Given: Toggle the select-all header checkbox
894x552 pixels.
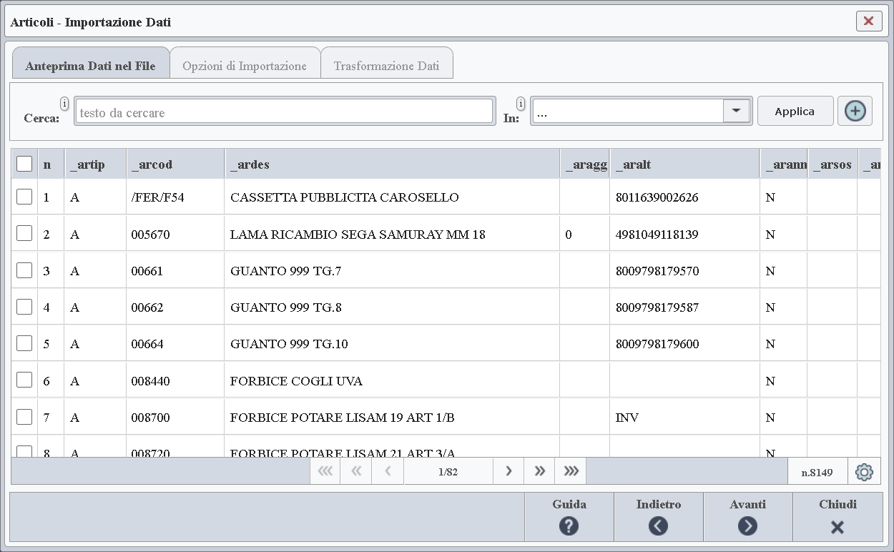Looking at the screenshot, I should click(24, 164).
